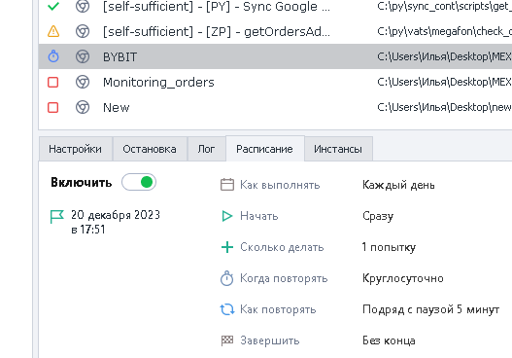Viewport: 512px width, 358px height.
Task: Change the Каждый день execution setting
Action: 398,185
